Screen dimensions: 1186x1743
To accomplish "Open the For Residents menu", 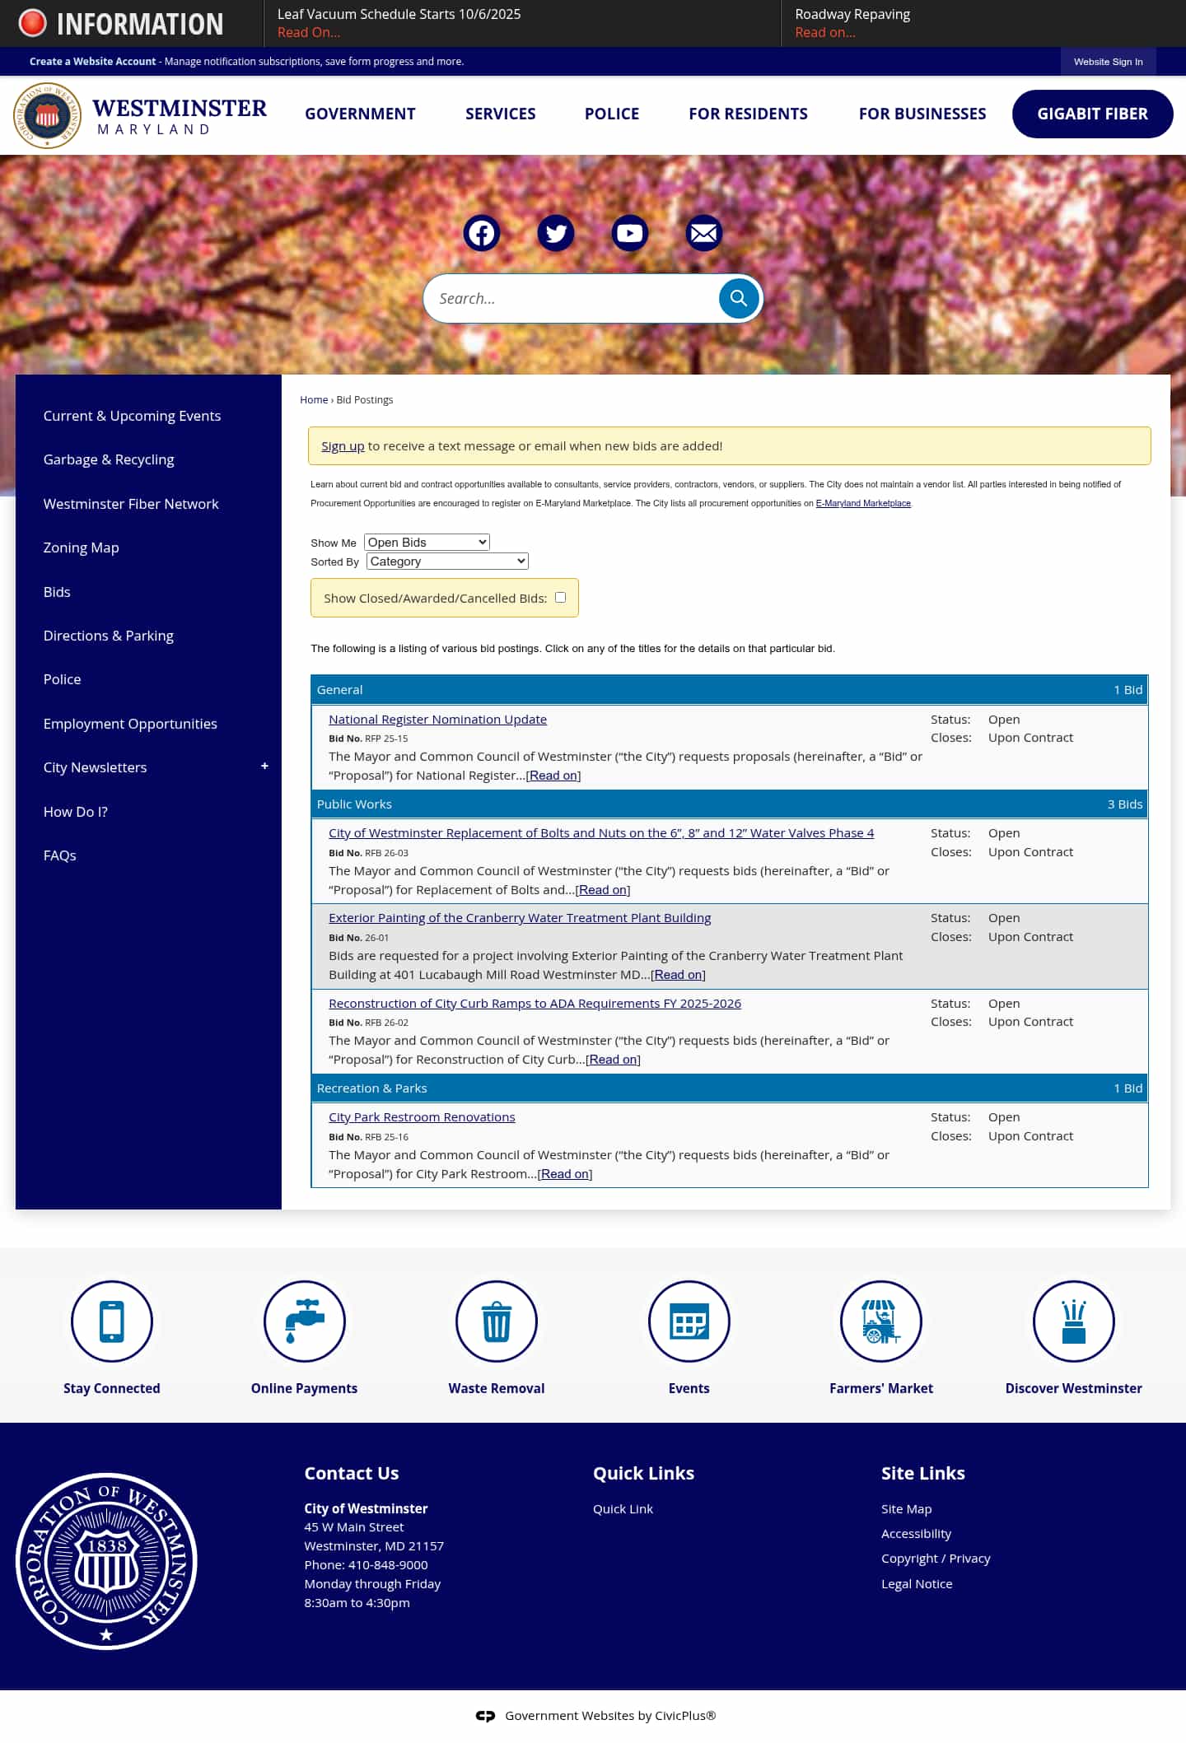I will tap(749, 114).
